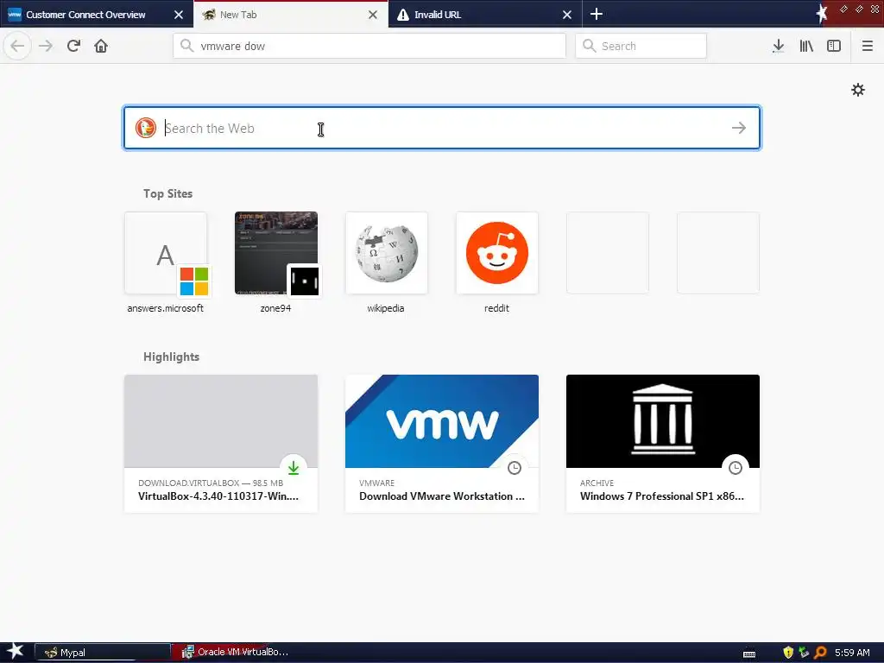Click the history clock badge on Archive card
The image size is (884, 663).
tap(736, 467)
